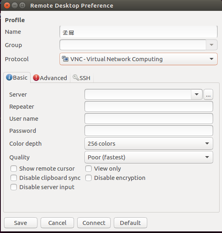
Task: Expand the Group dropdown arrow
Action: [x=212, y=45]
